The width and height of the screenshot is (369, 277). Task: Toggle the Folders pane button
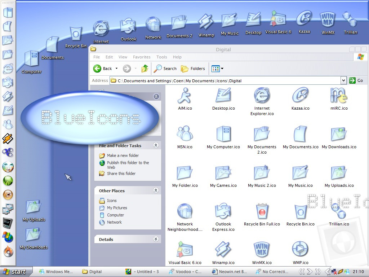[x=193, y=69]
